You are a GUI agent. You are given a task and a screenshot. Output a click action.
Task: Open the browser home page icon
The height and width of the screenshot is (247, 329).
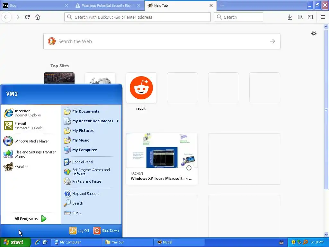pyautogui.click(x=38, y=17)
